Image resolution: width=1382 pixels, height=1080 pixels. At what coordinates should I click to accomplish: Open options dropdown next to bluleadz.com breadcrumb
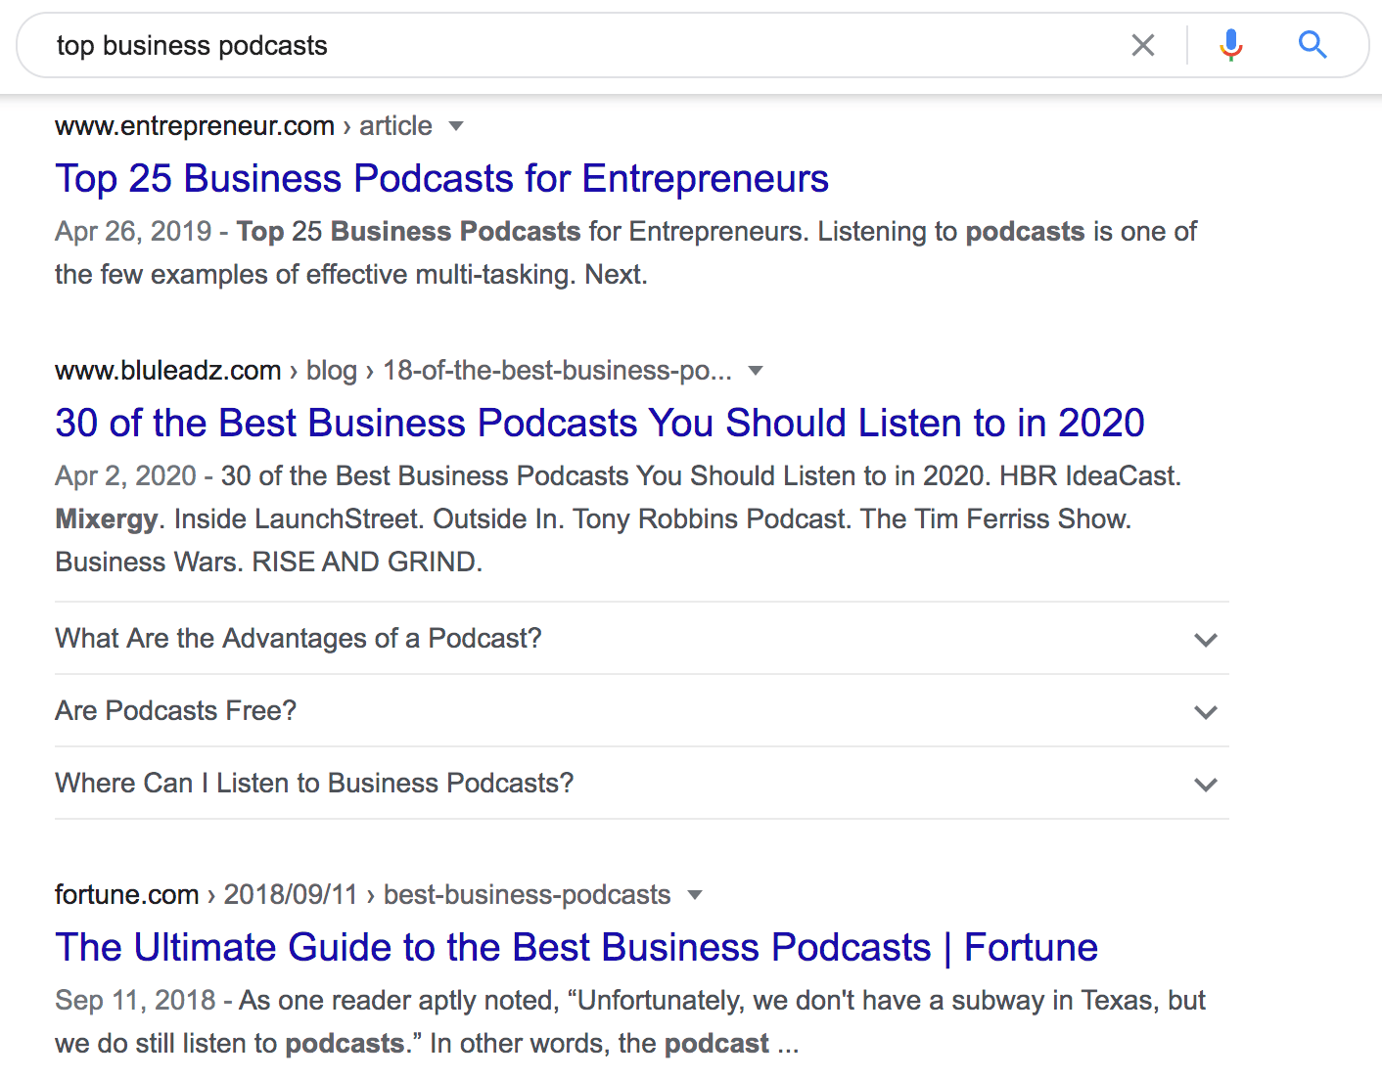(756, 371)
